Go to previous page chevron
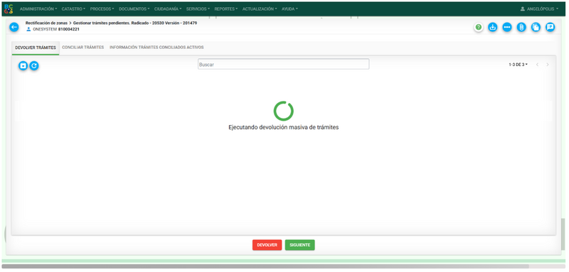Image resolution: width=569 pixels, height=272 pixels. click(x=538, y=65)
